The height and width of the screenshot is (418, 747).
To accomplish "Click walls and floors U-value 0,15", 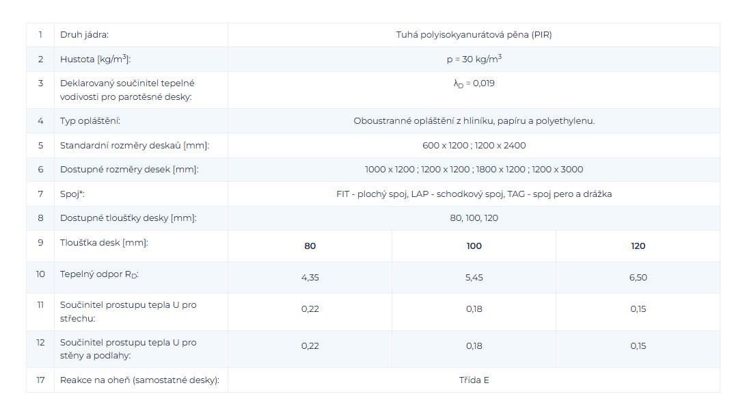I will pos(638,346).
